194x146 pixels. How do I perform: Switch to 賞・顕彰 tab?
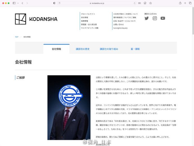point(135,49)
